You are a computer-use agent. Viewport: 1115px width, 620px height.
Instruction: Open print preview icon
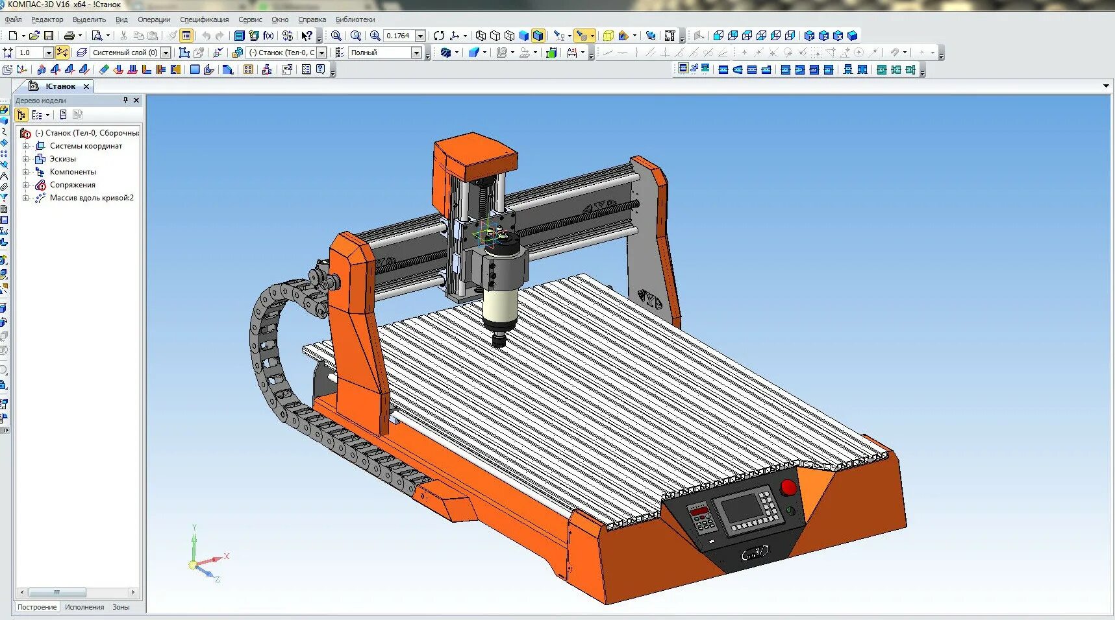tap(97, 36)
